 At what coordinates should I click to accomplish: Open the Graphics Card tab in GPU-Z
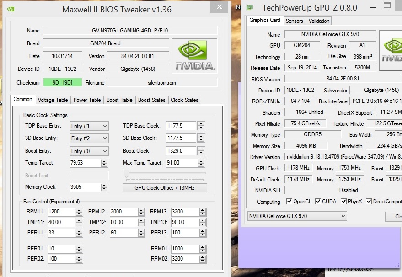[265, 20]
